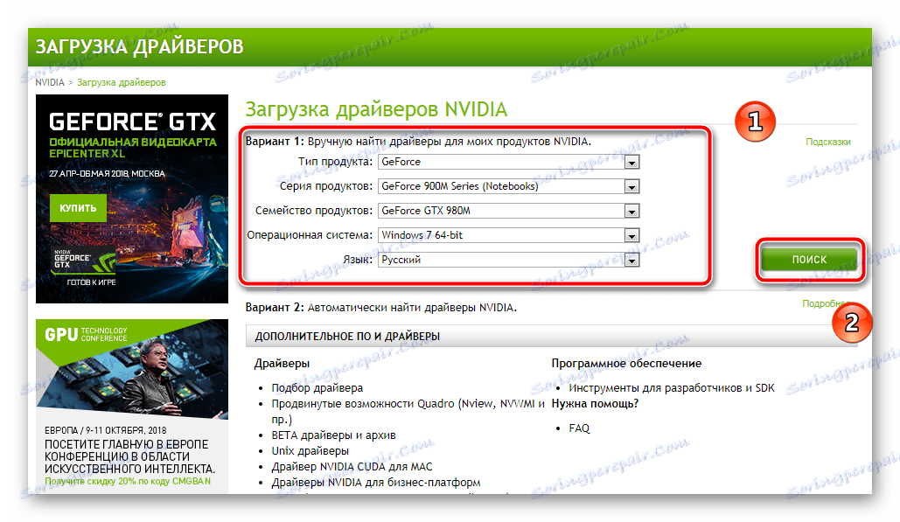900x522 pixels.
Task: Click the 'КУПИТЬ' button on the banner
Action: tap(76, 207)
